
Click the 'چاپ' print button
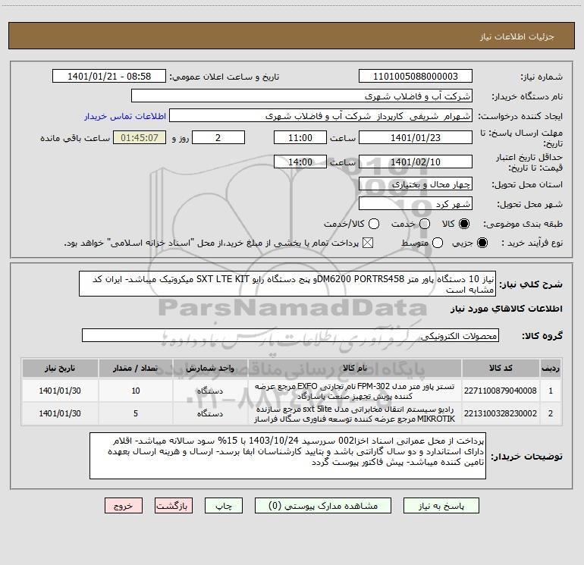coord(224,506)
